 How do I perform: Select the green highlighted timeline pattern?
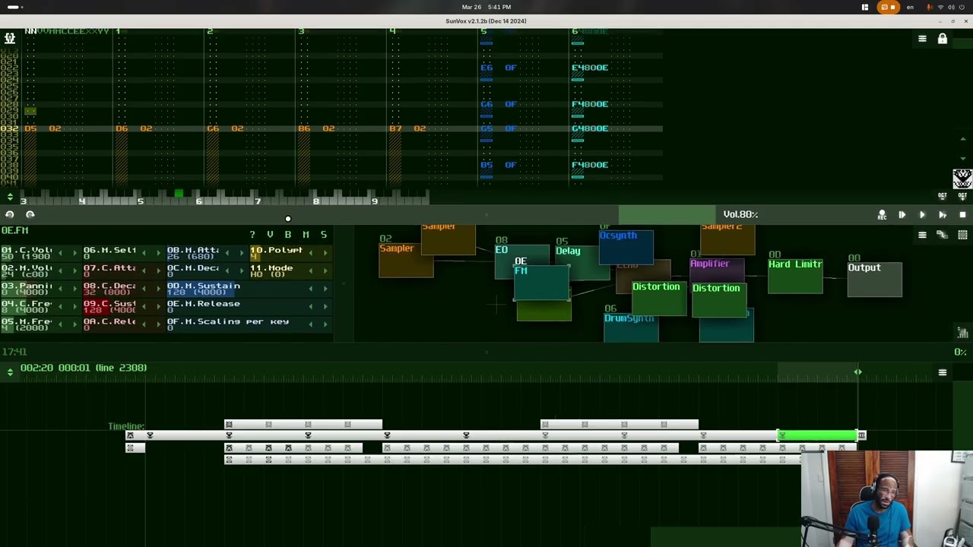[817, 435]
